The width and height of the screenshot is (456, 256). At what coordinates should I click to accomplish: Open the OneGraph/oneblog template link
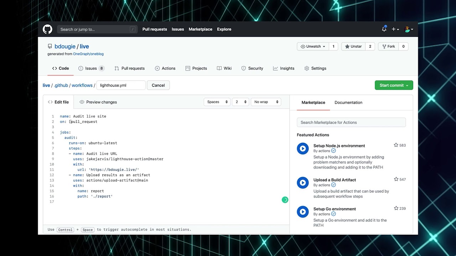(88, 54)
